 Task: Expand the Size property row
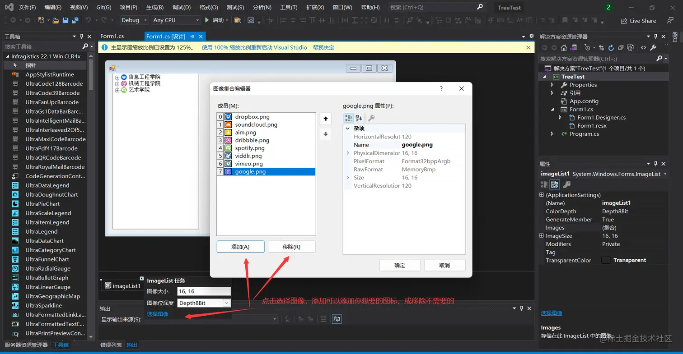(x=347, y=178)
